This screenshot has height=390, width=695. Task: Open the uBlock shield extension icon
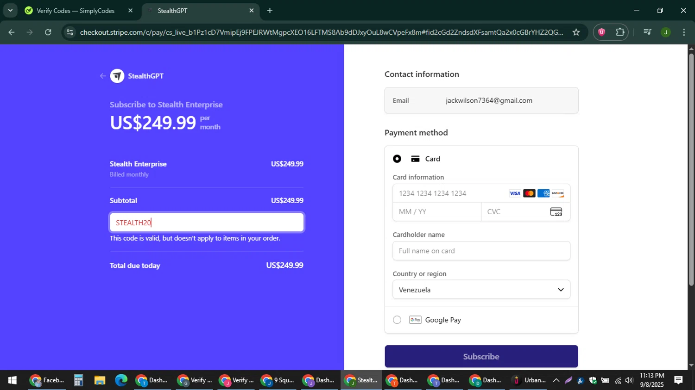(601, 32)
